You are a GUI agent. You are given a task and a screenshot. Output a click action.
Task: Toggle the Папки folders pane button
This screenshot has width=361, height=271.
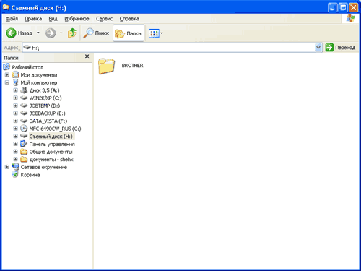[x=129, y=33]
